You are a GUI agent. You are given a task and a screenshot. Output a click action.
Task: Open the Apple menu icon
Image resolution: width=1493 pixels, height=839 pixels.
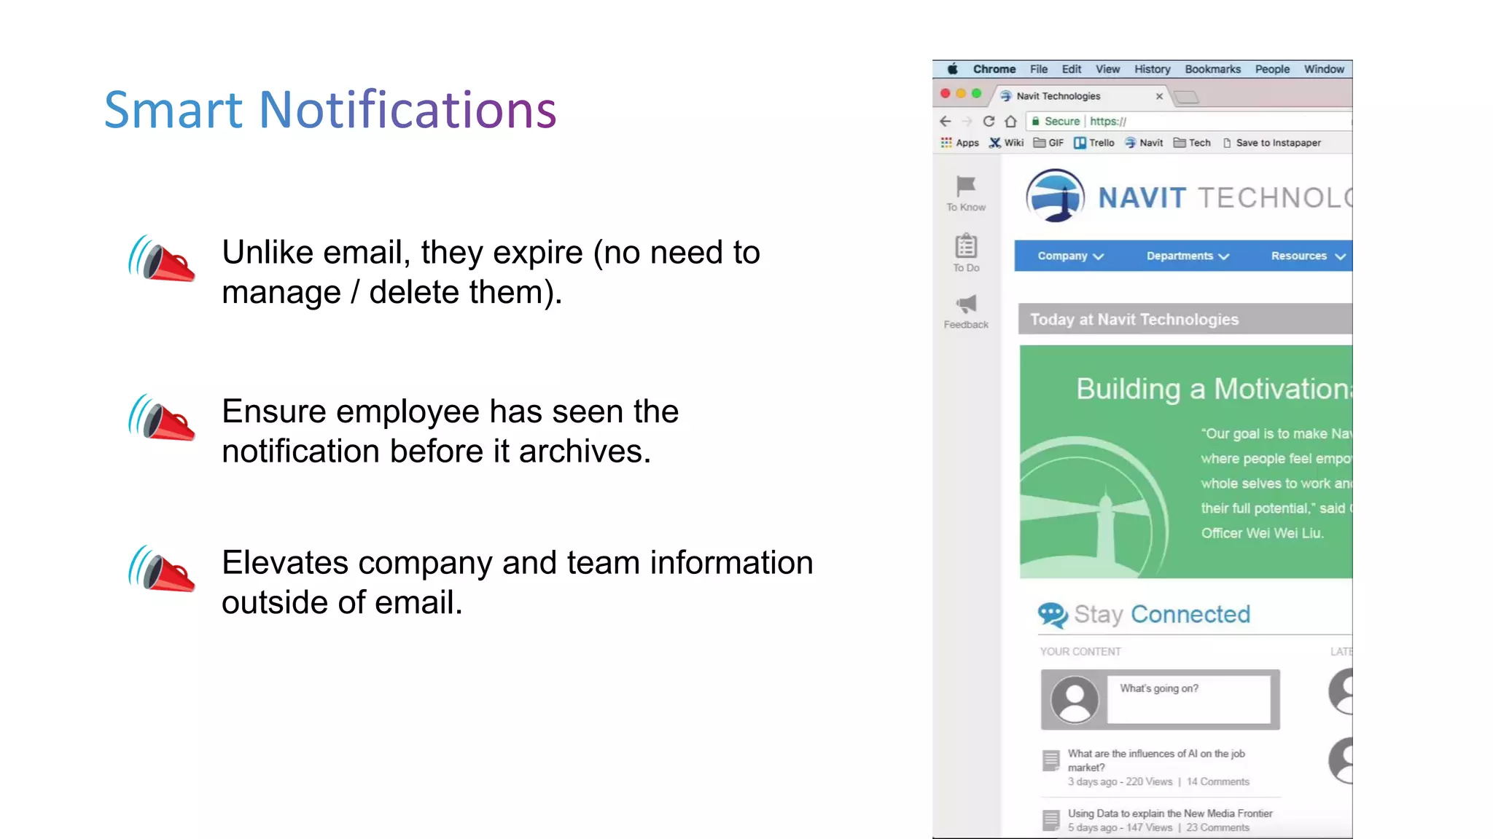(x=952, y=69)
